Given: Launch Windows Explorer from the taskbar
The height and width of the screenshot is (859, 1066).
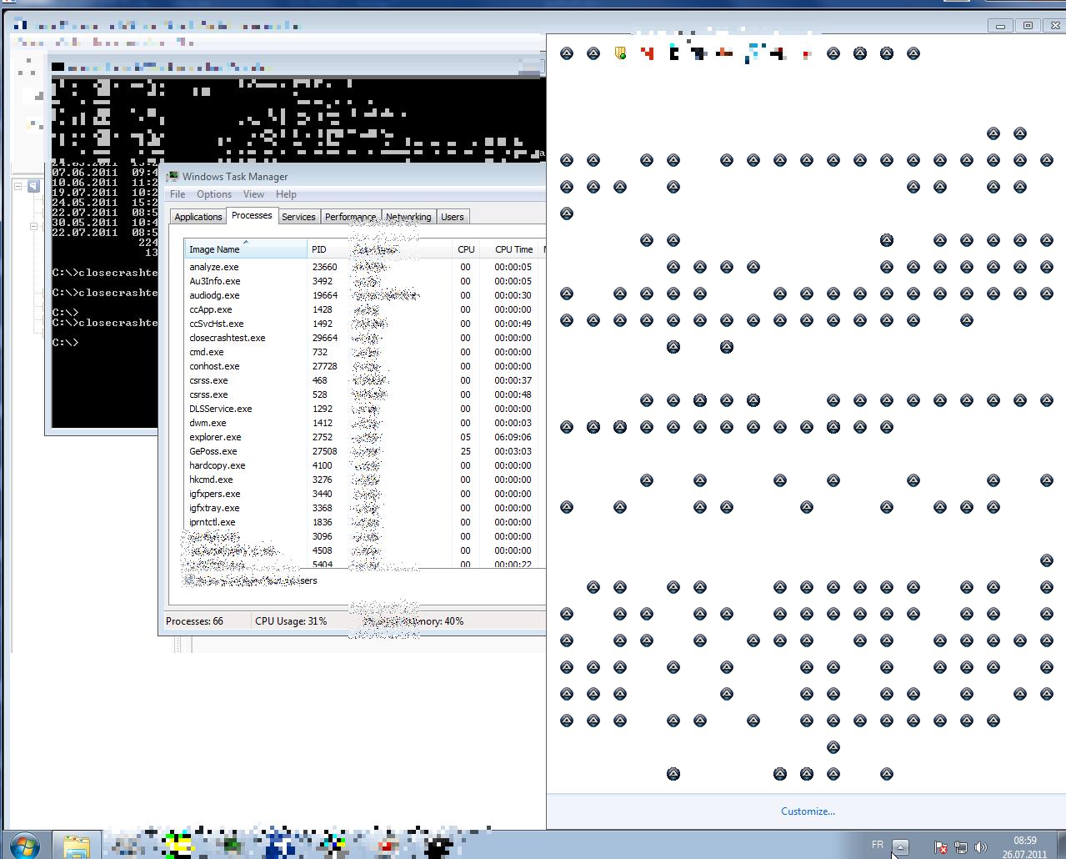Looking at the screenshot, I should point(77,846).
